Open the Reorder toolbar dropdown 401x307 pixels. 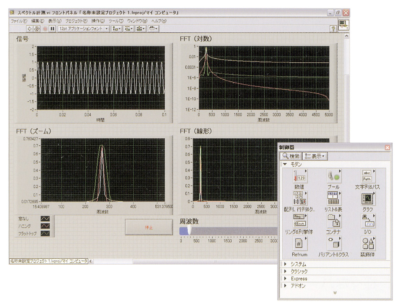tap(153, 29)
